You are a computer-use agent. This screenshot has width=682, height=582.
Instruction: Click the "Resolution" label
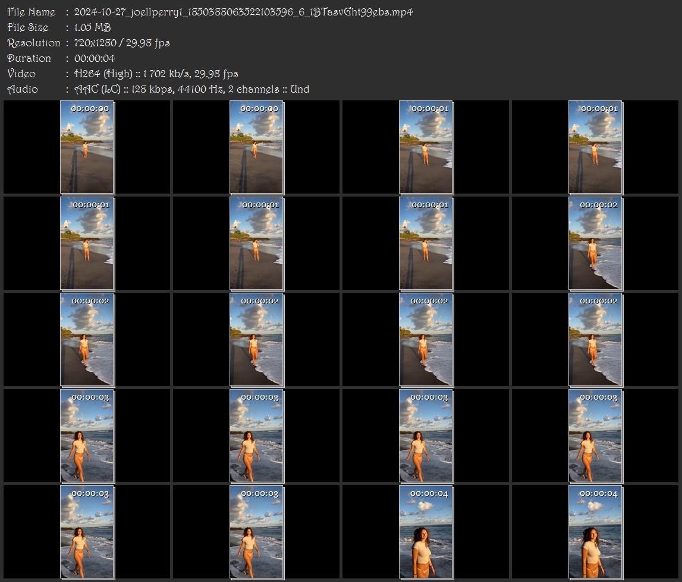pos(33,43)
